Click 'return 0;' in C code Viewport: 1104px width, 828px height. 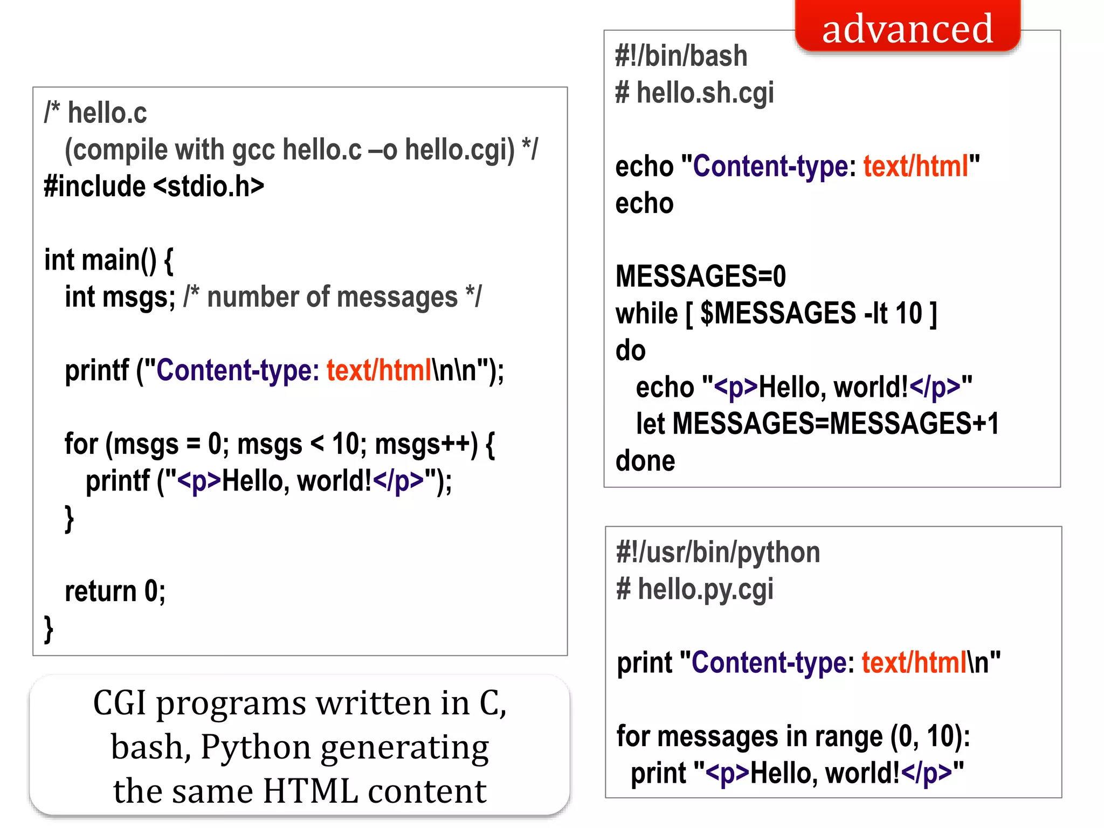pyautogui.click(x=115, y=591)
